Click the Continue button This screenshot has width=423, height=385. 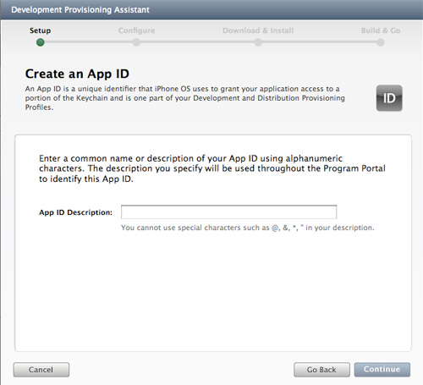pyautogui.click(x=382, y=370)
